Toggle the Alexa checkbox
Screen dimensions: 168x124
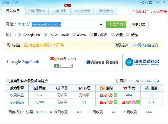click(74, 35)
